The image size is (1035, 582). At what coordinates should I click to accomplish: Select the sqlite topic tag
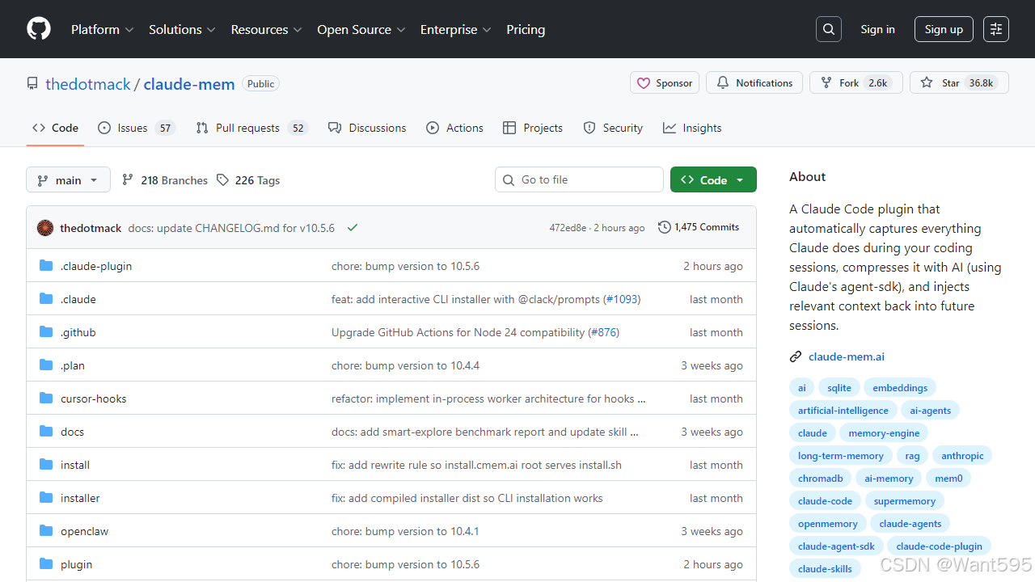[839, 388]
